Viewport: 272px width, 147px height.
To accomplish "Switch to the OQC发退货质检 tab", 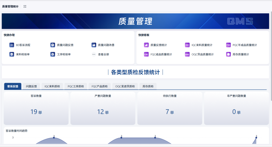I will tap(125, 86).
